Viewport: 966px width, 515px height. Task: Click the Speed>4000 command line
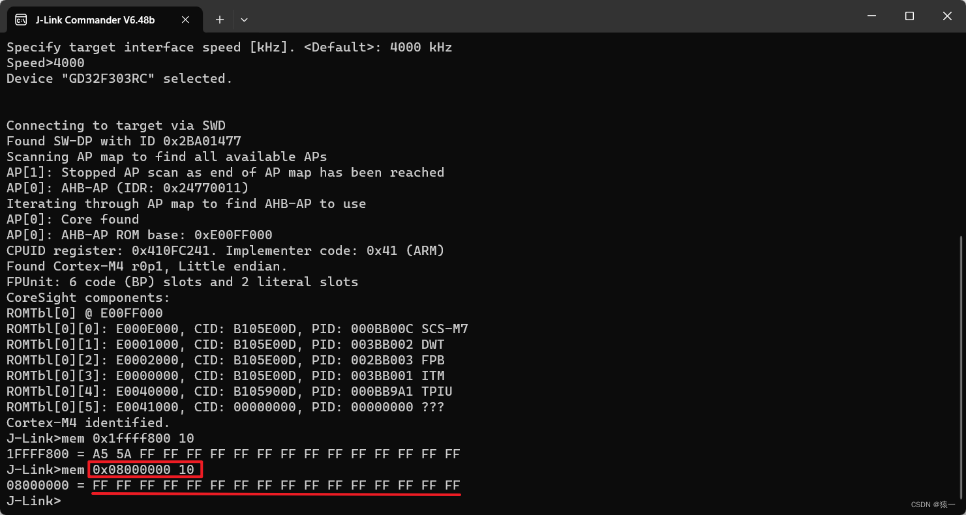coord(45,63)
